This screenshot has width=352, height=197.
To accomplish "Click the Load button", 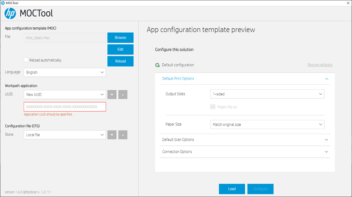I will tap(232, 189).
